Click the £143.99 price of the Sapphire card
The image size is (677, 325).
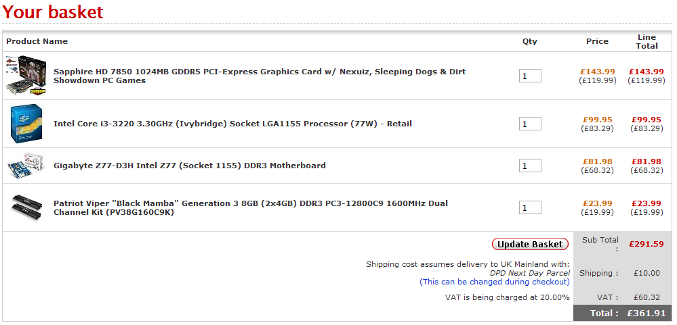pos(597,72)
